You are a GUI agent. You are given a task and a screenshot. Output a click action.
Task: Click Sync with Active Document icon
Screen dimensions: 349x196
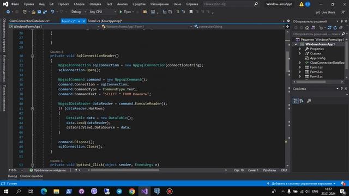pos(329,28)
